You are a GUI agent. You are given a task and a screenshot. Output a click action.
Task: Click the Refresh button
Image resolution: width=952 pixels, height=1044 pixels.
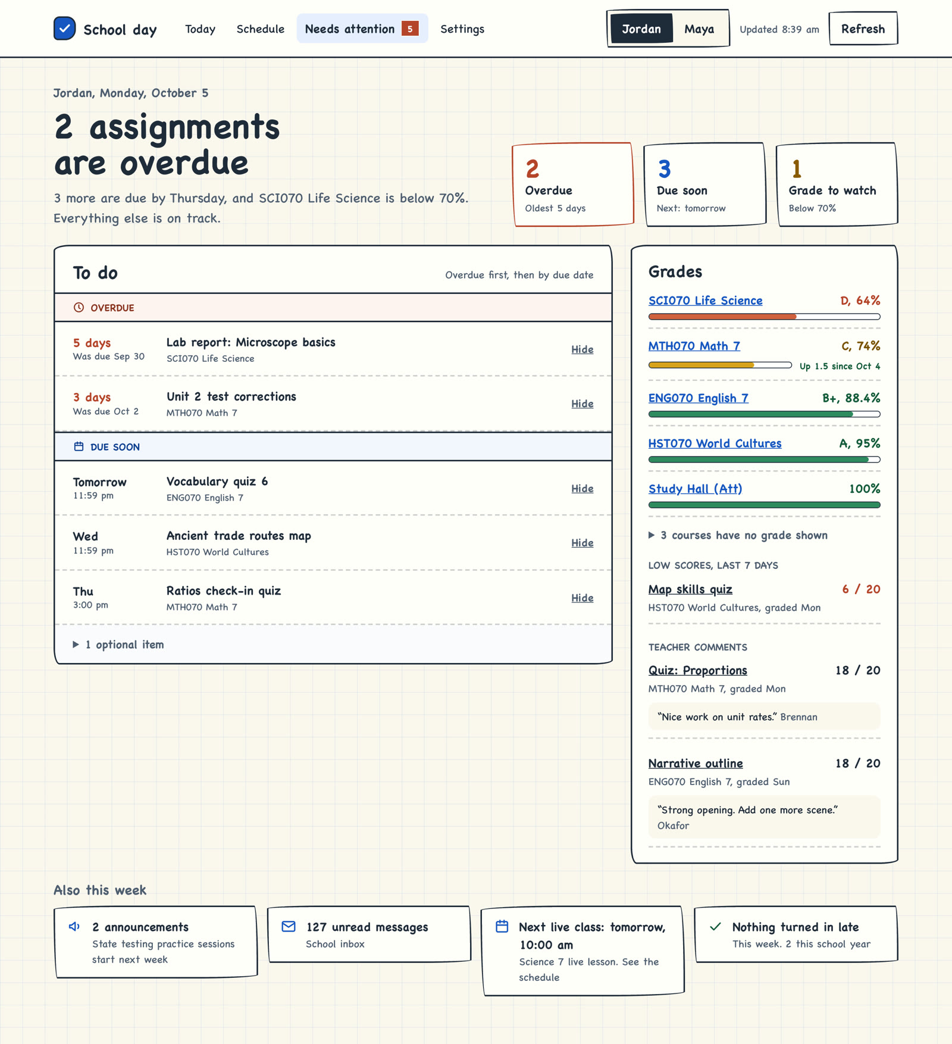[863, 29]
